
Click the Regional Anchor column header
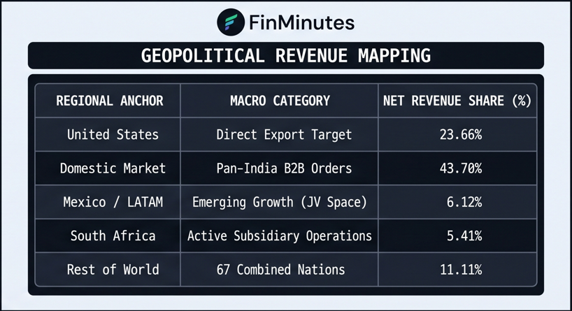110,101
